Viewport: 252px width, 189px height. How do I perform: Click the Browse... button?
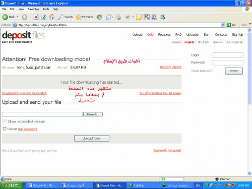pyautogui.click(x=93, y=114)
